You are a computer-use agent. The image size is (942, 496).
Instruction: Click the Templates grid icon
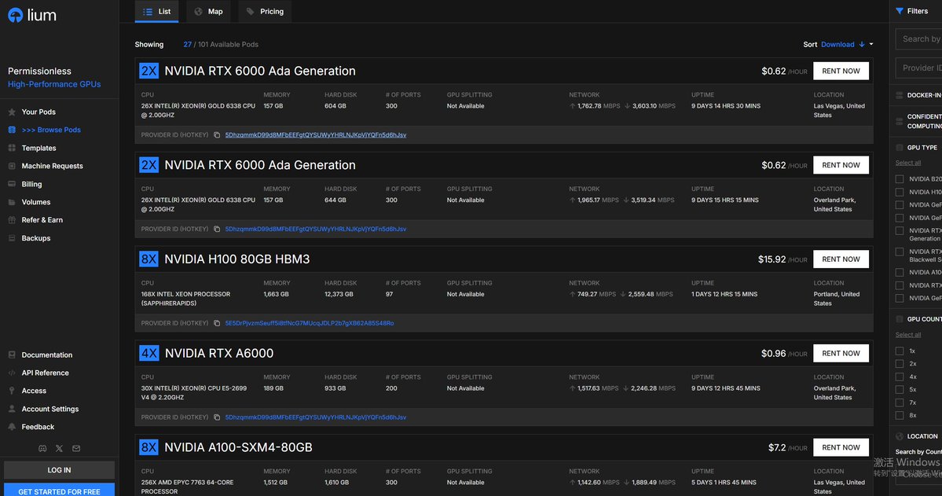pos(12,148)
